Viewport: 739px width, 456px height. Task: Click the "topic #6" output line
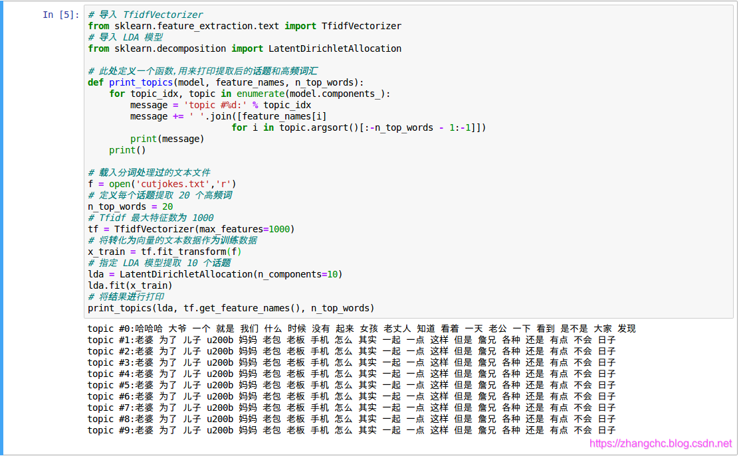click(x=352, y=397)
